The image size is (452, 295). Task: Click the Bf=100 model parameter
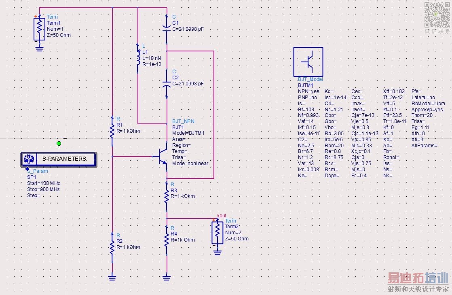tap(306, 109)
